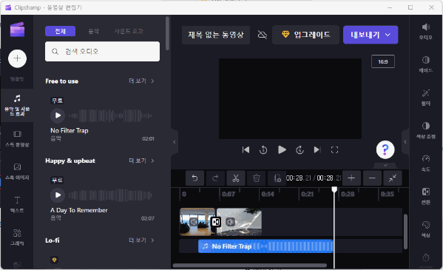
Task: Click the timeline vertical scrollbar
Action: pos(405,232)
